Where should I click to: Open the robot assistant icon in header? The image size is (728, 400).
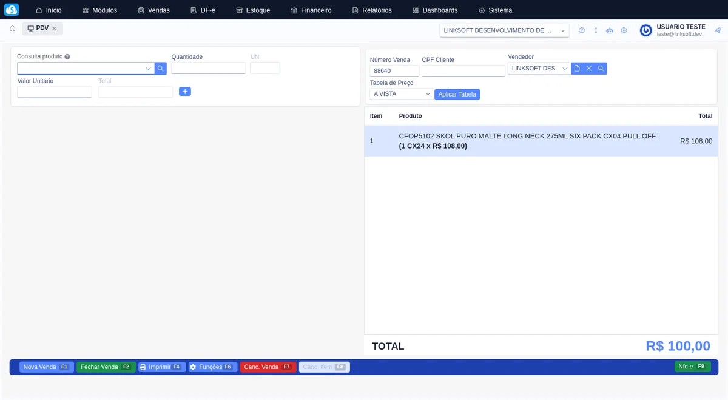click(610, 30)
